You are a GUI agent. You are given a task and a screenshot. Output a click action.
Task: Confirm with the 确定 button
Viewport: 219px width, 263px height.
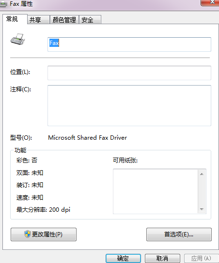click(x=123, y=258)
